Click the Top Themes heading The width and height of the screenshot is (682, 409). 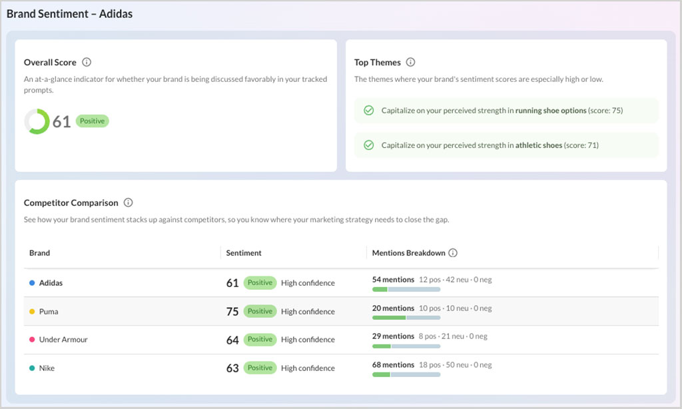pos(378,62)
